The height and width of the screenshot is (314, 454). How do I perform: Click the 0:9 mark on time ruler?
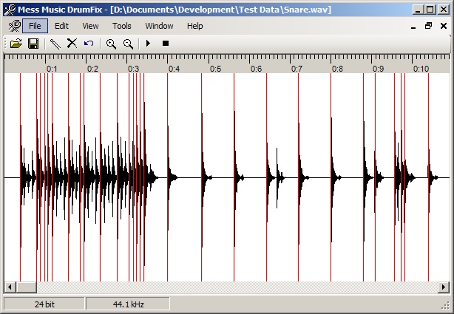[378, 69]
